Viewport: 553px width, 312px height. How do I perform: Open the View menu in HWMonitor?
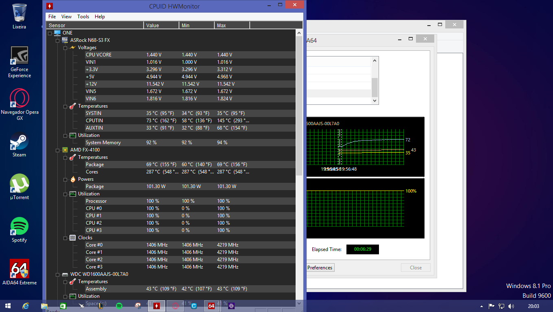click(x=66, y=17)
